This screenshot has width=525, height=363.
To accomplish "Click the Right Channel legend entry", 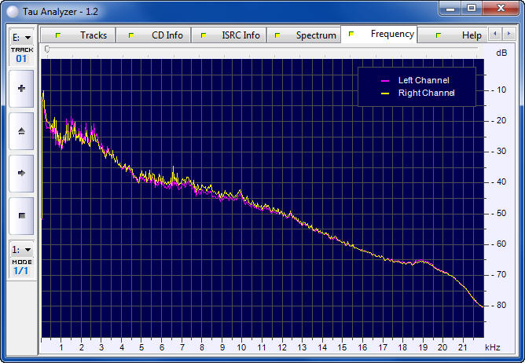I will coord(417,93).
